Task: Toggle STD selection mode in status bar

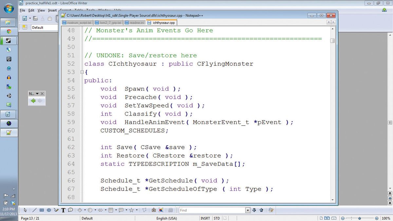Action: (217, 218)
